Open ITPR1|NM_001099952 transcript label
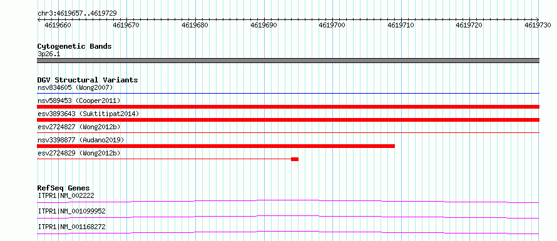Viewport: 557px width, 241px height. tap(71, 211)
